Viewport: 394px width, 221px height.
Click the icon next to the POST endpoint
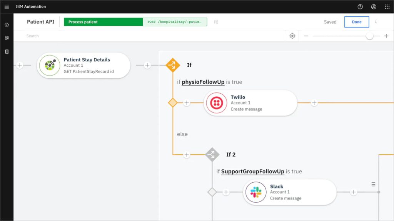[x=216, y=22]
